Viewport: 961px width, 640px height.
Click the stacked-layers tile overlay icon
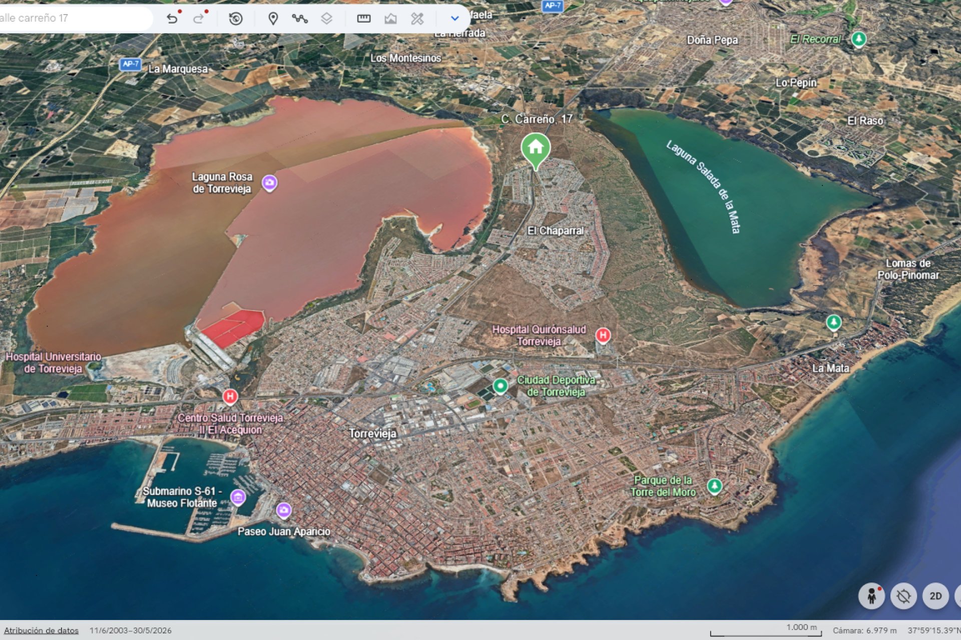[x=326, y=18]
